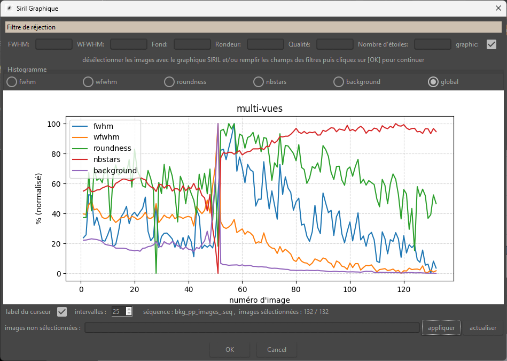Click the Rondeur filter input field
The width and height of the screenshot is (507, 361).
coord(266,44)
